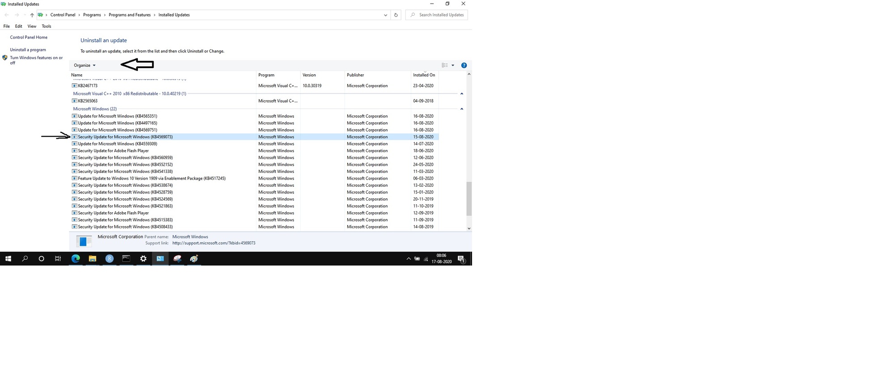Open Uninstall a program link
Screen dimensions: 895x381
28,50
